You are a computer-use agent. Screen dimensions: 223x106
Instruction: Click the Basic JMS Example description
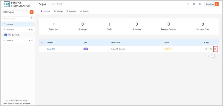click(118, 49)
